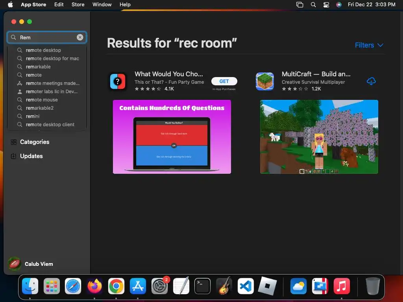Pick the "remote mouse" suggestion
This screenshot has width=403, height=302.
(x=47, y=99)
